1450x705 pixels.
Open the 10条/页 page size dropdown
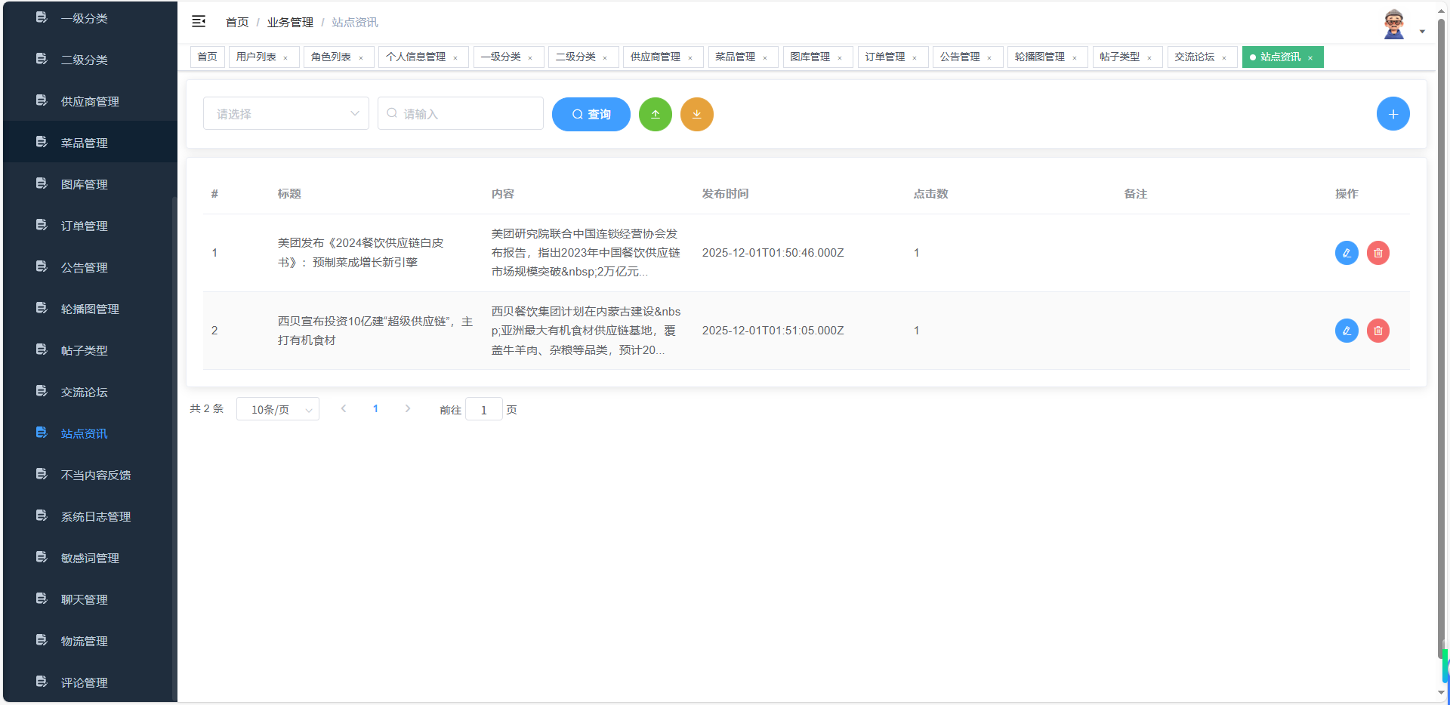pyautogui.click(x=277, y=409)
